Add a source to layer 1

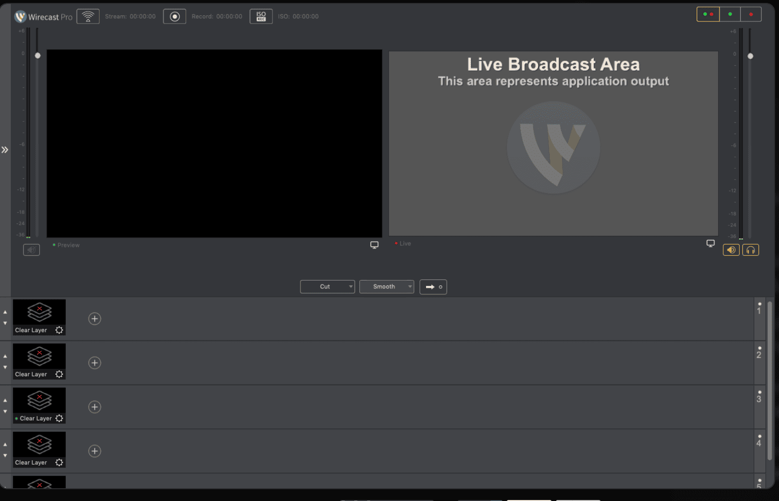95,319
